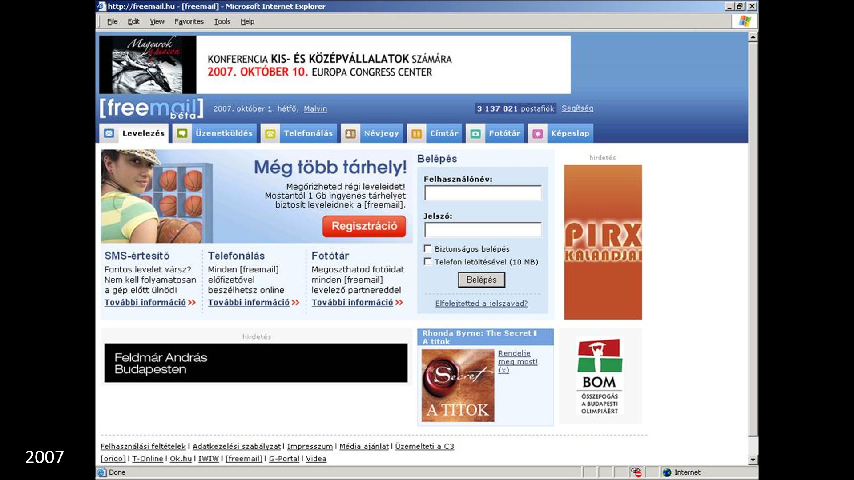Switch to the Fotótár tab
The width and height of the screenshot is (854, 480).
click(495, 133)
